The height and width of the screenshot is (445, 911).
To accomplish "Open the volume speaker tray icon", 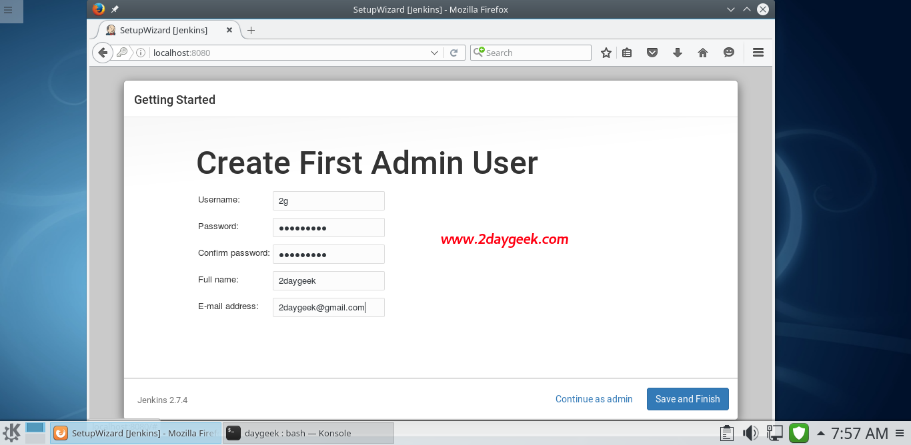I will [x=750, y=433].
